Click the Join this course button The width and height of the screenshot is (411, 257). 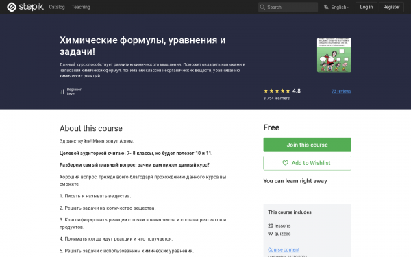(307, 145)
